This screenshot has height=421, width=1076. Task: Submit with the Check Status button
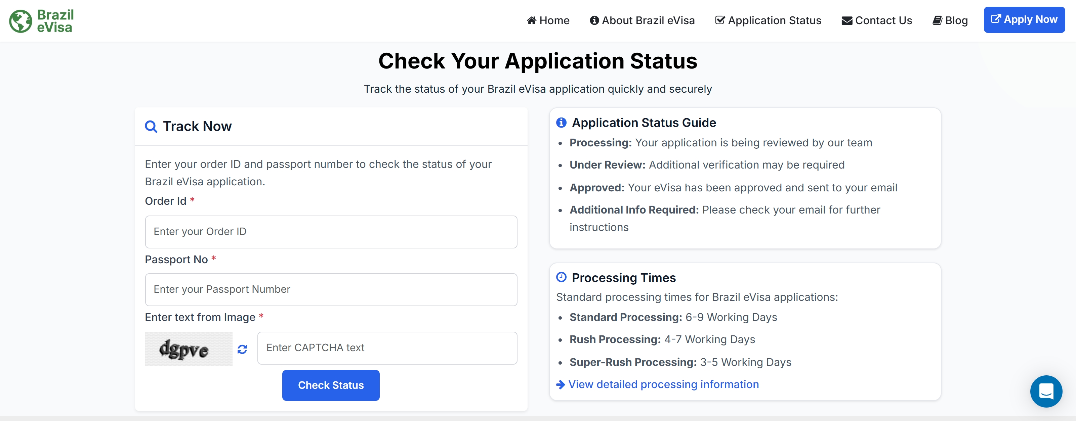[x=330, y=385]
